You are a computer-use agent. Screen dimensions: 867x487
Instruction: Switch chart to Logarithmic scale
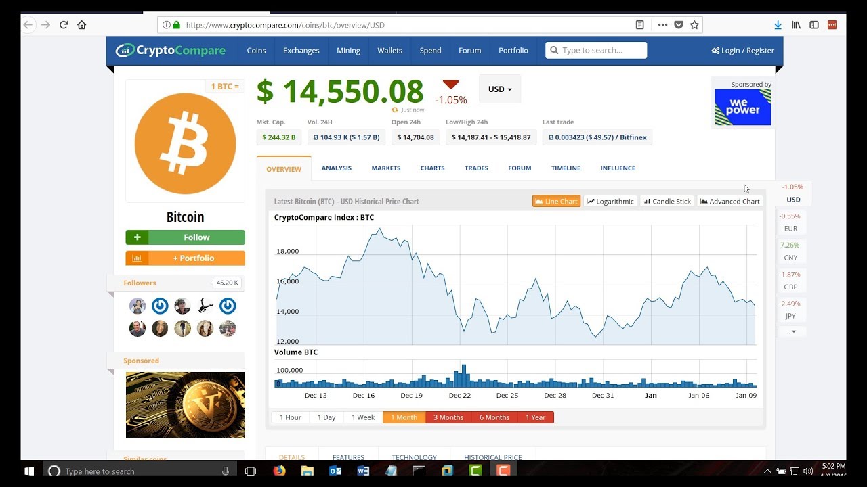tap(610, 201)
